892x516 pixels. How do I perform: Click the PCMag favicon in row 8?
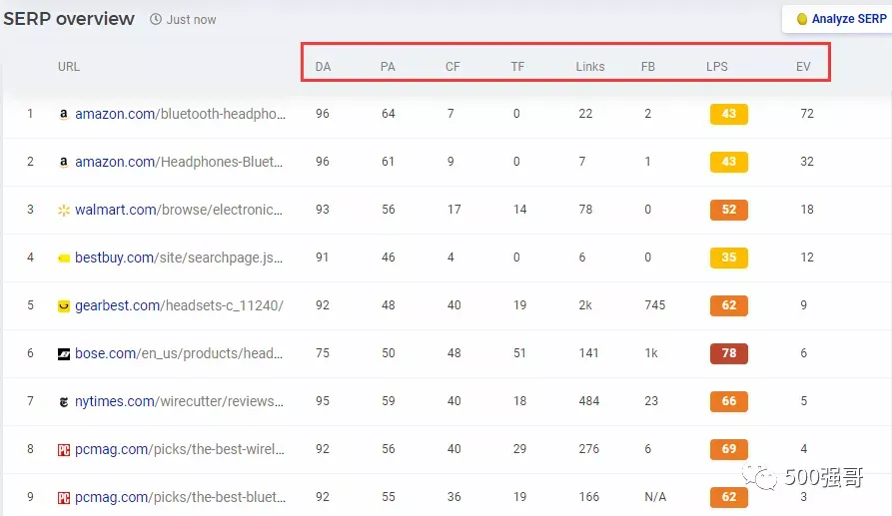(x=64, y=450)
